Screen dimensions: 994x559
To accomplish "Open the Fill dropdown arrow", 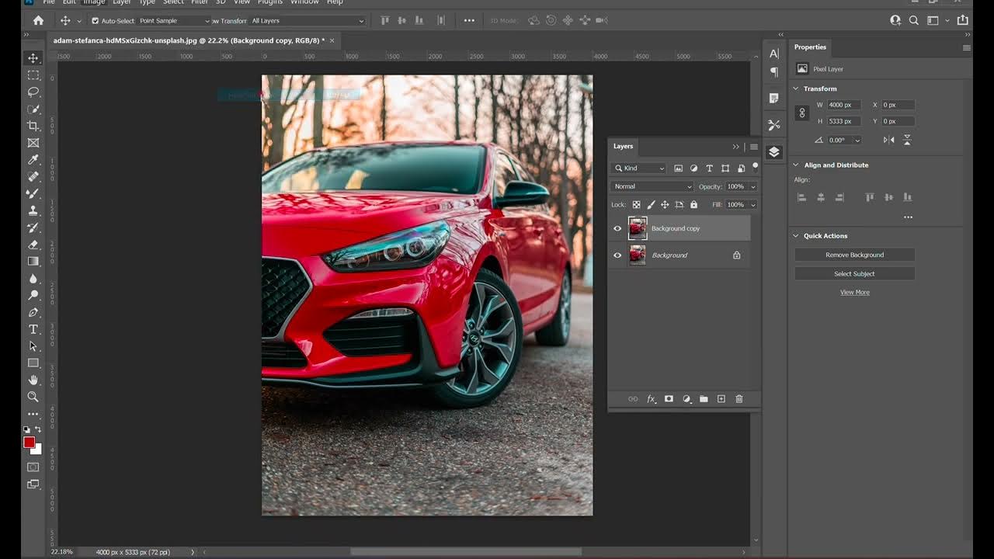I will [752, 205].
